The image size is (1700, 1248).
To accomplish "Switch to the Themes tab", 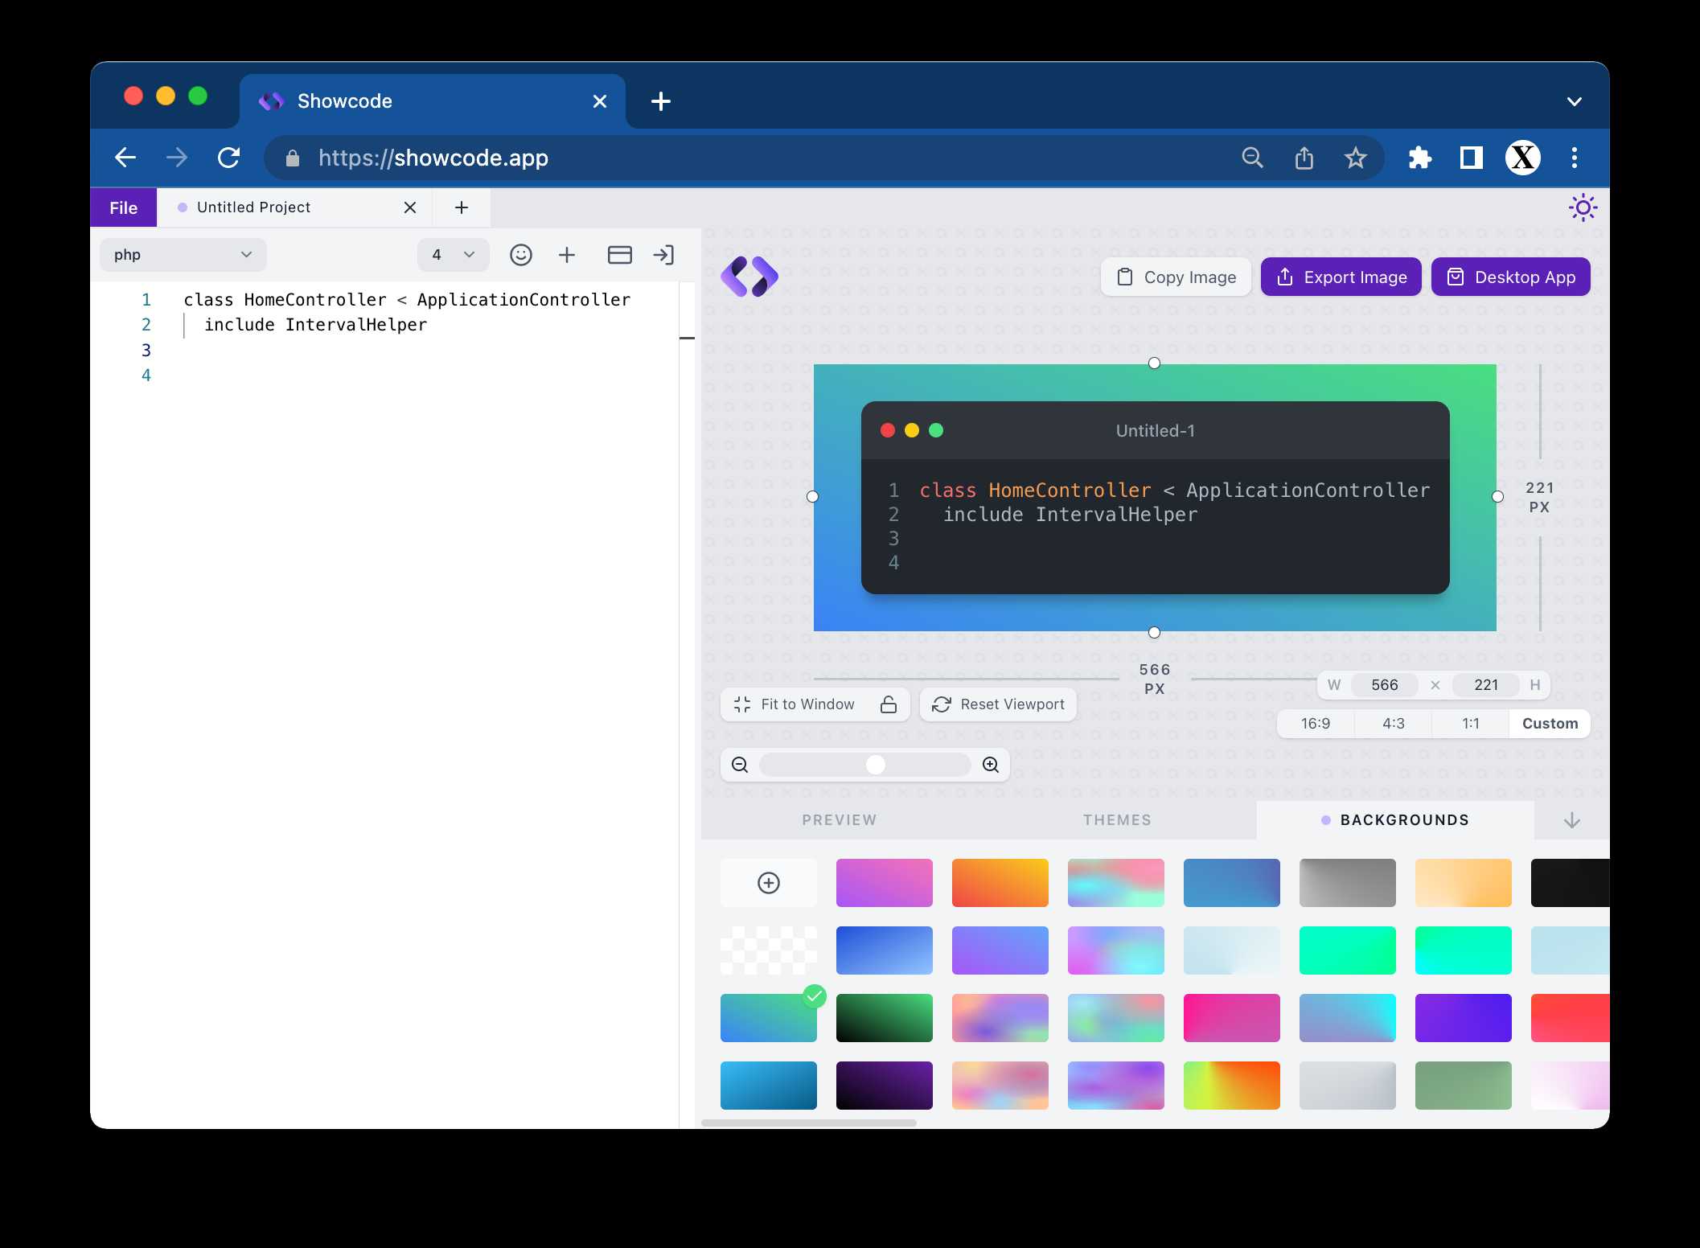I will (1116, 820).
